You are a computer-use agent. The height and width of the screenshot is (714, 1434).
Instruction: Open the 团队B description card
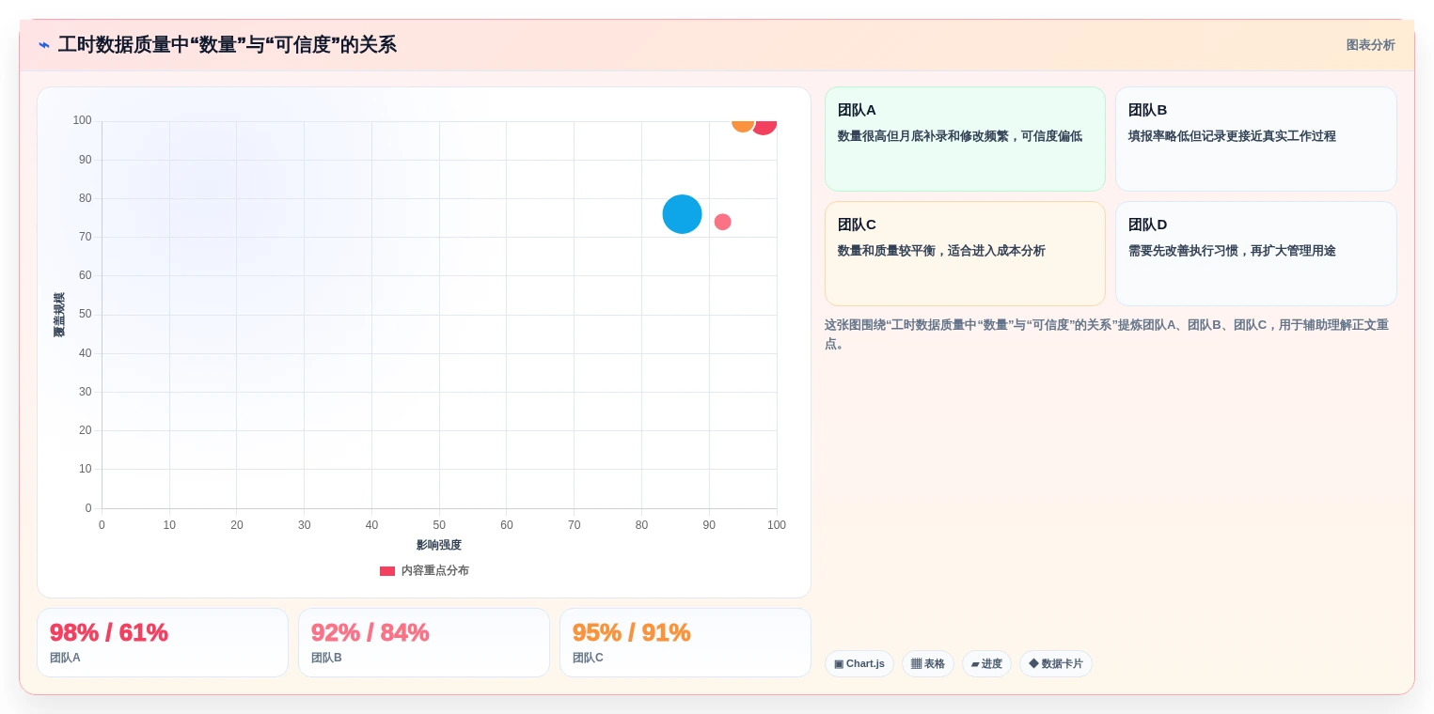(1255, 139)
